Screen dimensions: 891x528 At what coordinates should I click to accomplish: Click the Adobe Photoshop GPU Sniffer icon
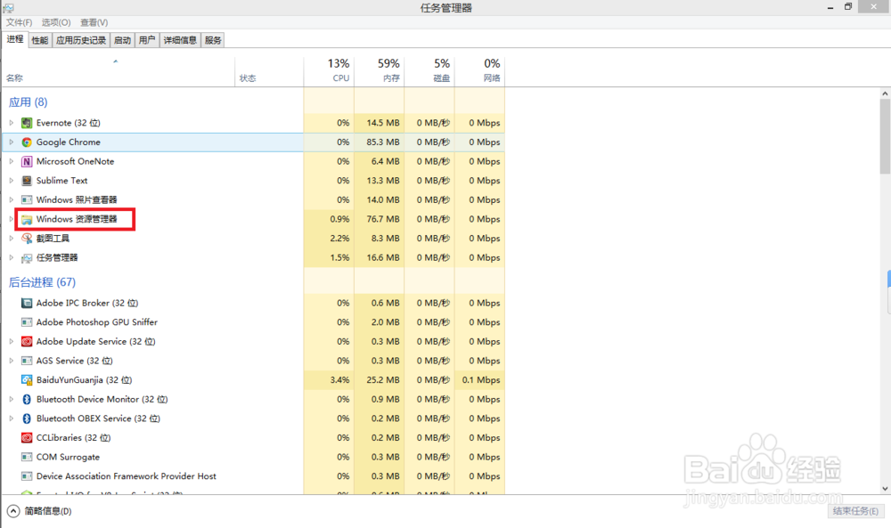(27, 322)
